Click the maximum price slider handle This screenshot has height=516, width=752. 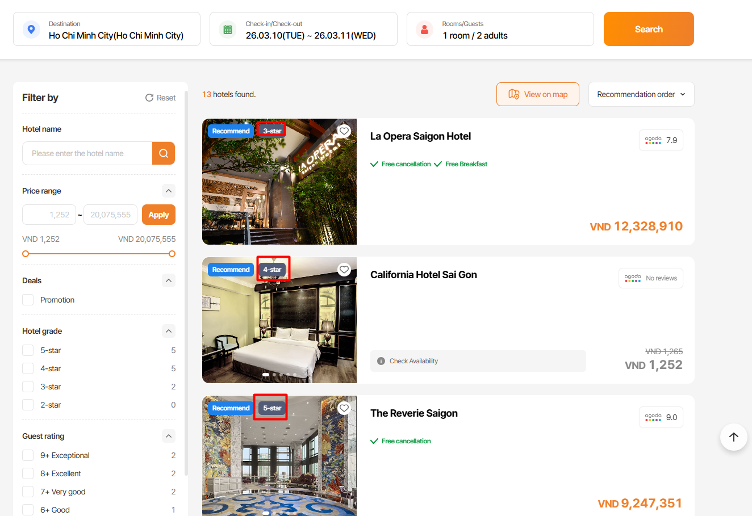(x=172, y=254)
